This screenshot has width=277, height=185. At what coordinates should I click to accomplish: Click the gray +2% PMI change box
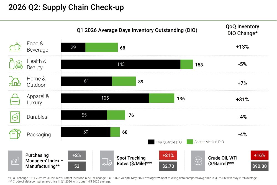coord(77,155)
